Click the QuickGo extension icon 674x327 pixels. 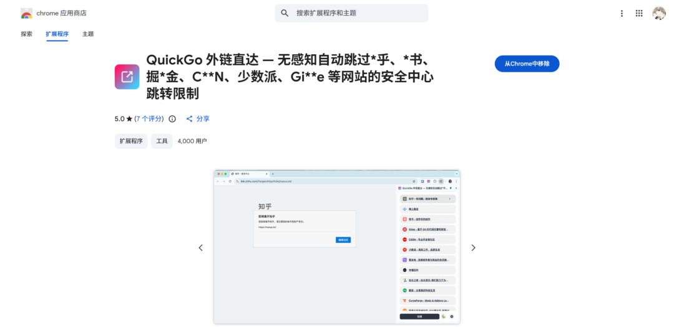(x=127, y=77)
